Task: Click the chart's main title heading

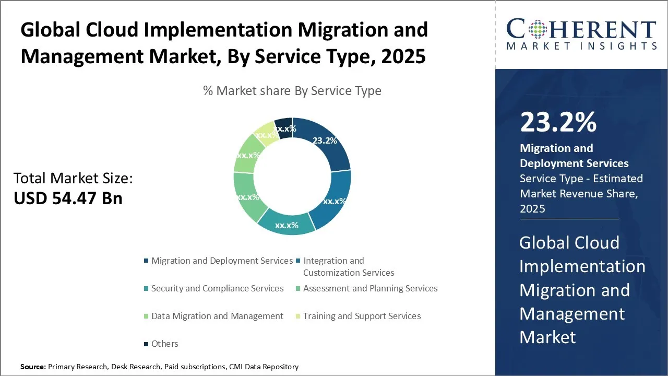Action: point(224,43)
